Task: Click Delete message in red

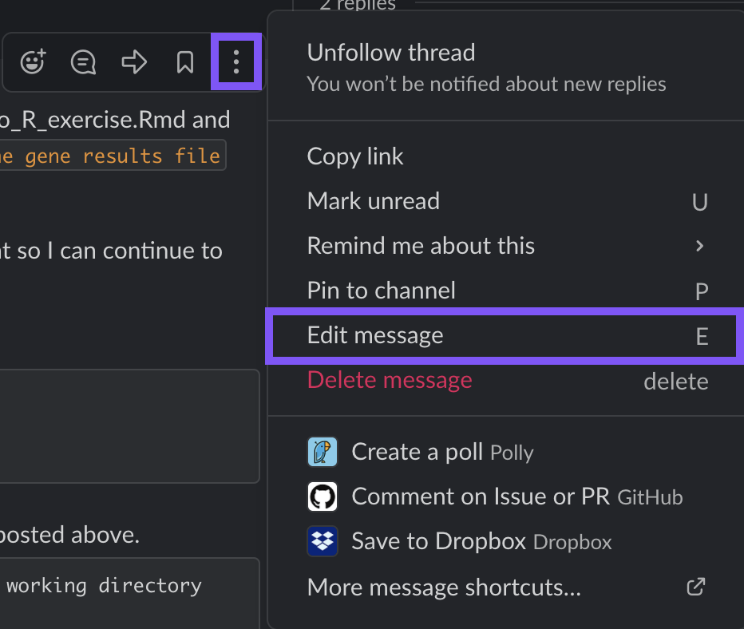Action: pos(390,381)
